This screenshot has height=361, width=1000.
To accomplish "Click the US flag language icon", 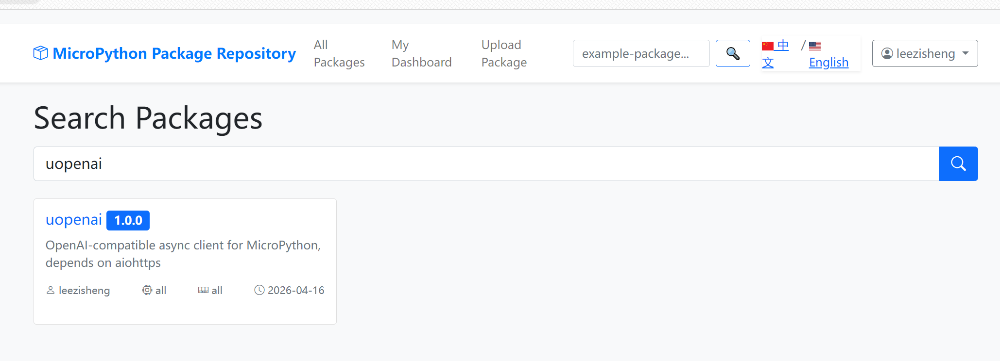I will 815,46.
